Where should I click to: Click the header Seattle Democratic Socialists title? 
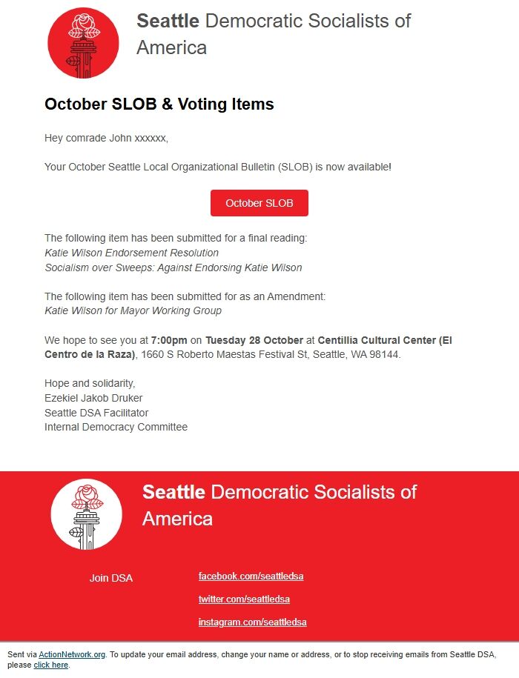[x=274, y=34]
